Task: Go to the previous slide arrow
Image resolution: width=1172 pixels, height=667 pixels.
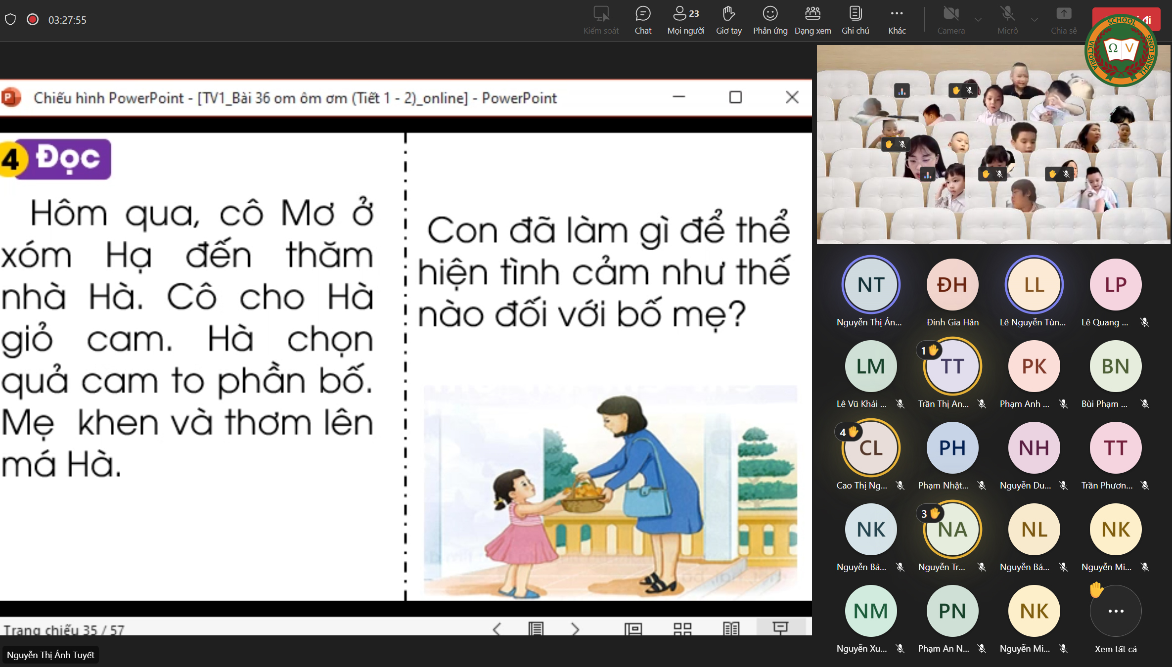Action: tap(497, 629)
